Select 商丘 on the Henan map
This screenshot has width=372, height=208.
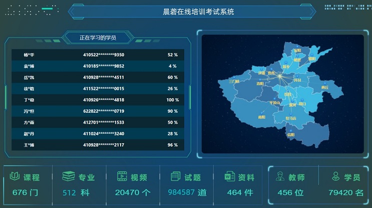pyautogui.click(x=325, y=87)
